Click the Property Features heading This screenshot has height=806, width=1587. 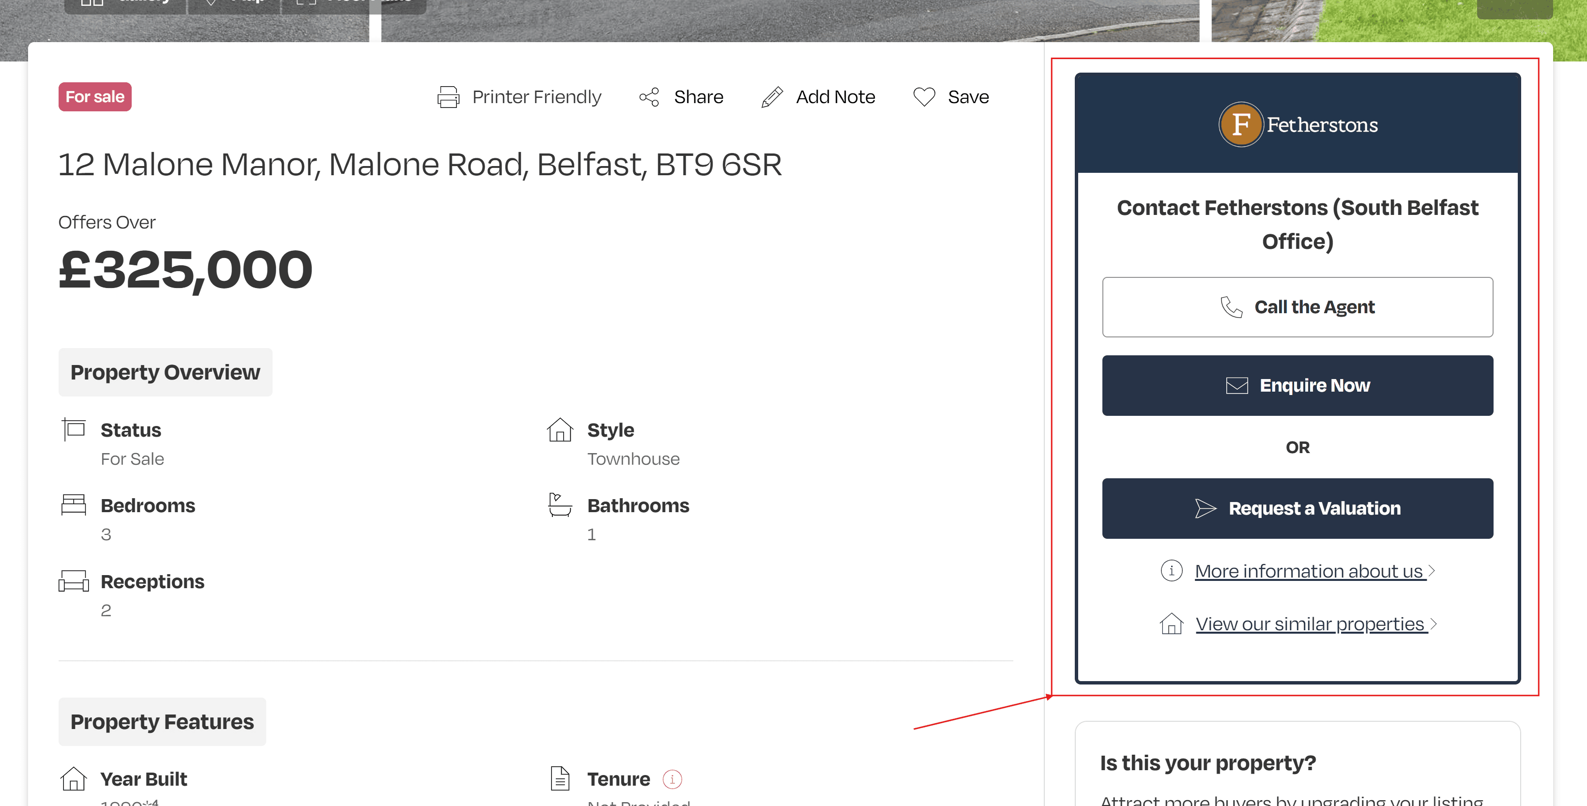162,722
